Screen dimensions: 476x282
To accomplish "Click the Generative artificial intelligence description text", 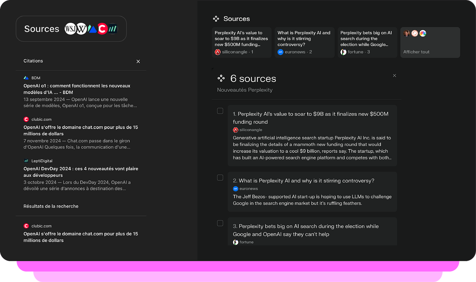I will point(312,148).
